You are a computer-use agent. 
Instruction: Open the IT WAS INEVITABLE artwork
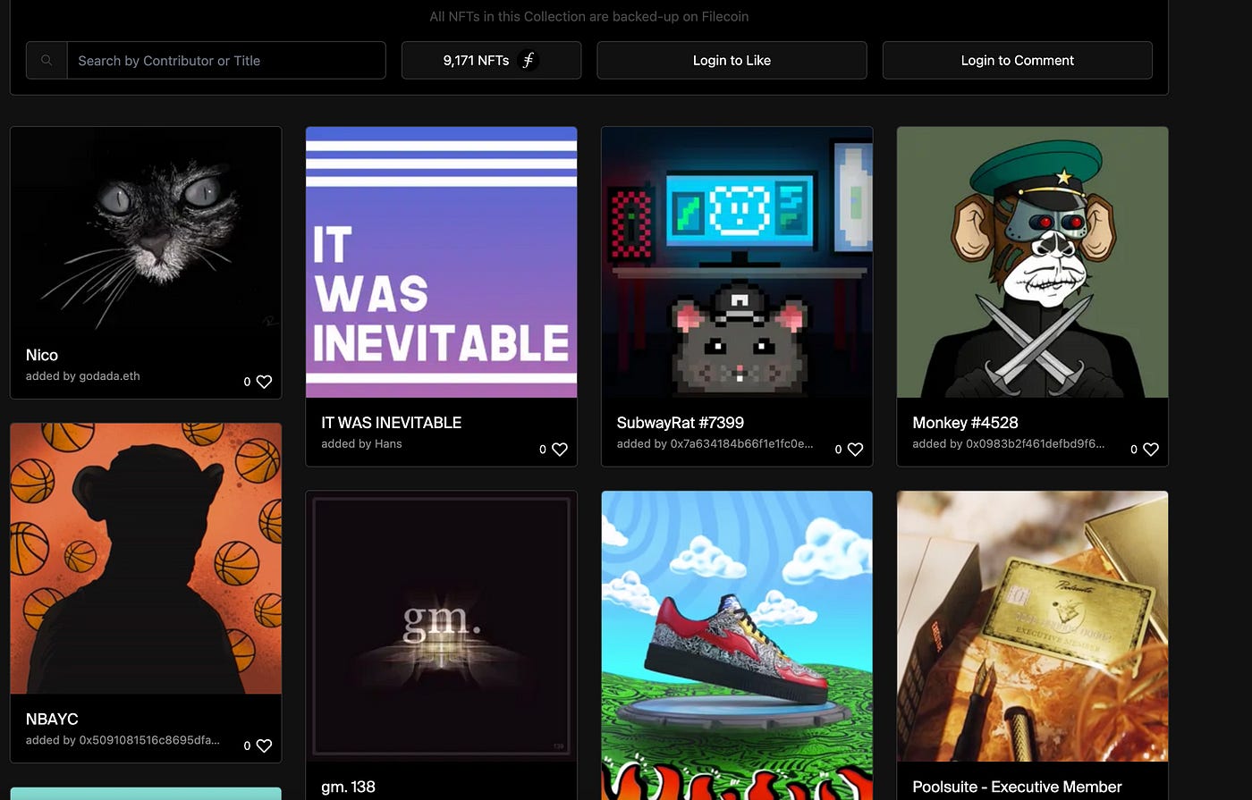441,262
